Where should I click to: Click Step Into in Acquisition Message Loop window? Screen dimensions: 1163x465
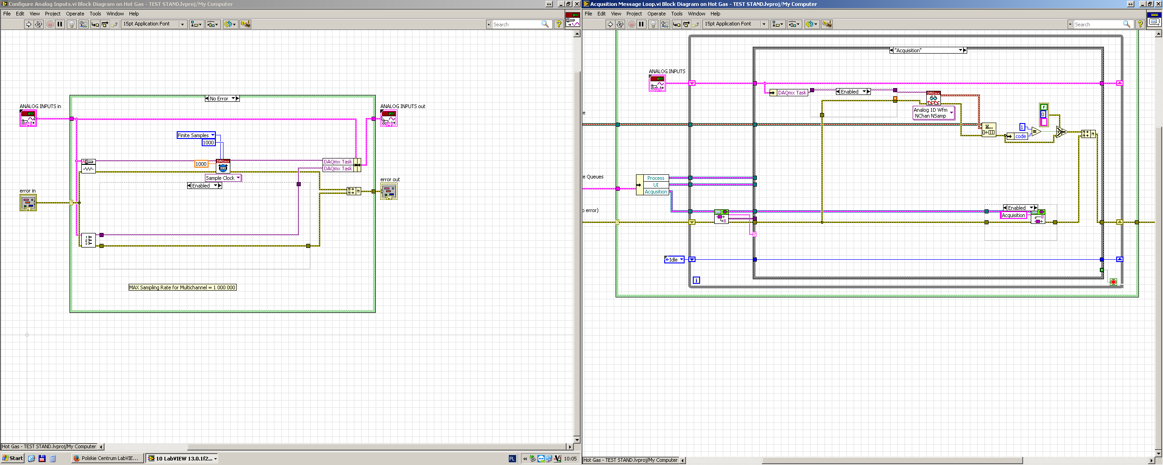point(676,24)
